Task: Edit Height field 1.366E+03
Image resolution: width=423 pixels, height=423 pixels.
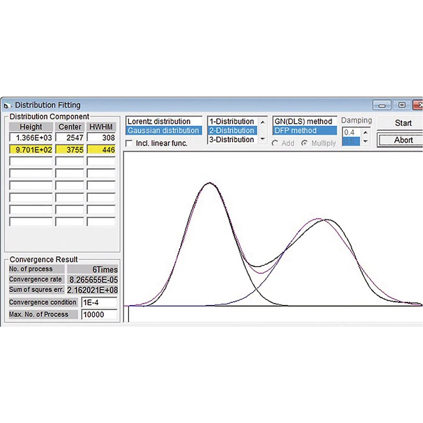Action: (x=31, y=138)
